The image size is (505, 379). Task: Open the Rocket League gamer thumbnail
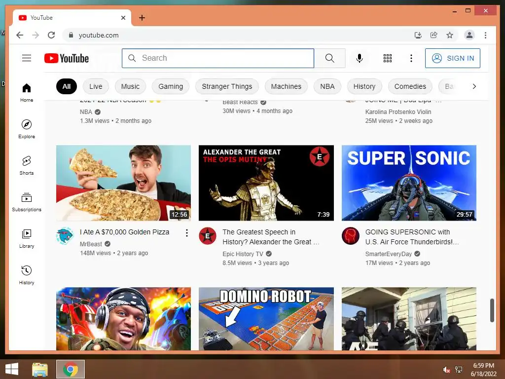(123, 319)
